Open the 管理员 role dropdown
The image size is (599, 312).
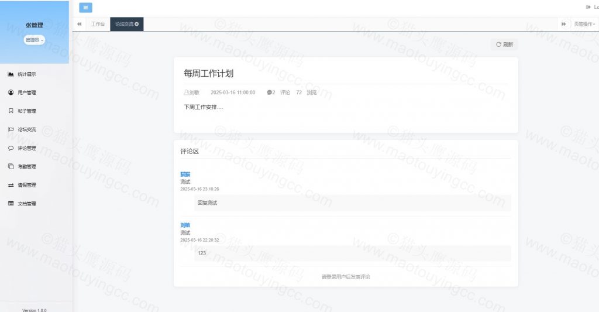point(34,40)
